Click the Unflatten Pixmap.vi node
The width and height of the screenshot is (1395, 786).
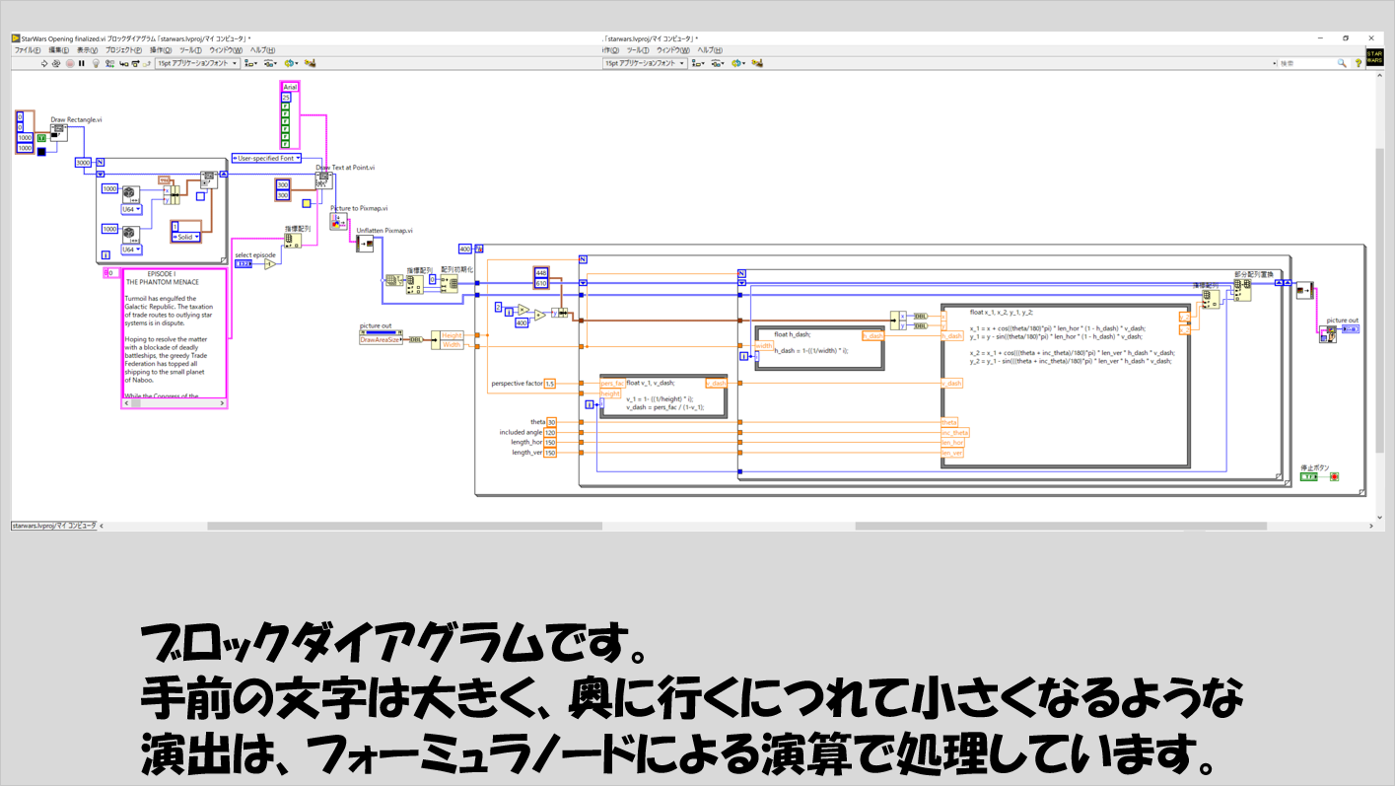(365, 243)
